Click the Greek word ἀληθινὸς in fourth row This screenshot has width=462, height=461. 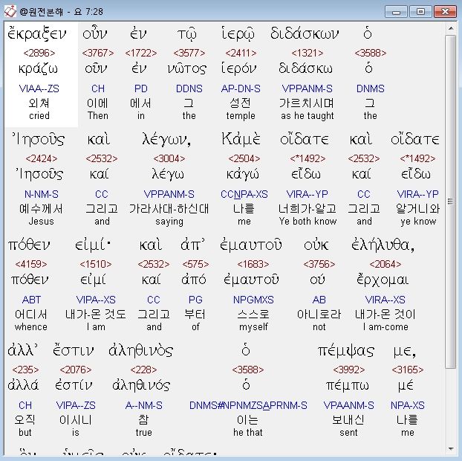pos(140,350)
